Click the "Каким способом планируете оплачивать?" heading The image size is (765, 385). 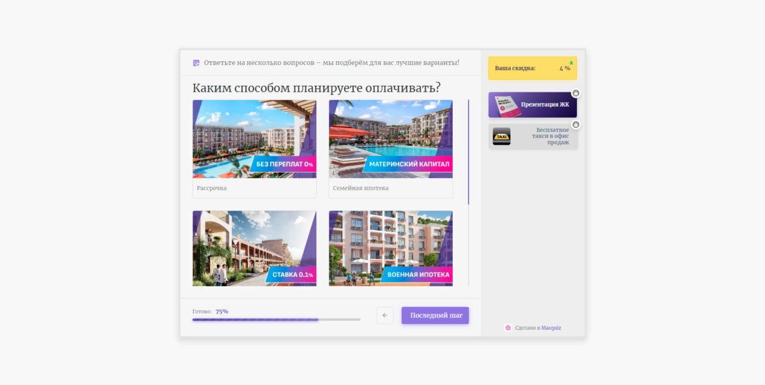click(317, 88)
